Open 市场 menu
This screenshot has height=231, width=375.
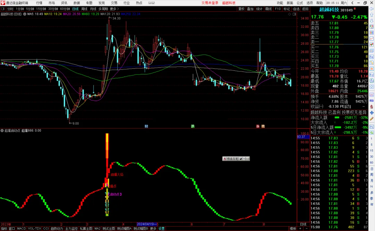click(52, 3)
